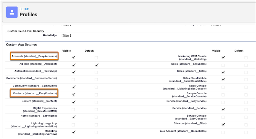Viewport: 256px width, 139px height.
Task: Check Default for Contacts EasyContacts
Action: (x=96, y=95)
